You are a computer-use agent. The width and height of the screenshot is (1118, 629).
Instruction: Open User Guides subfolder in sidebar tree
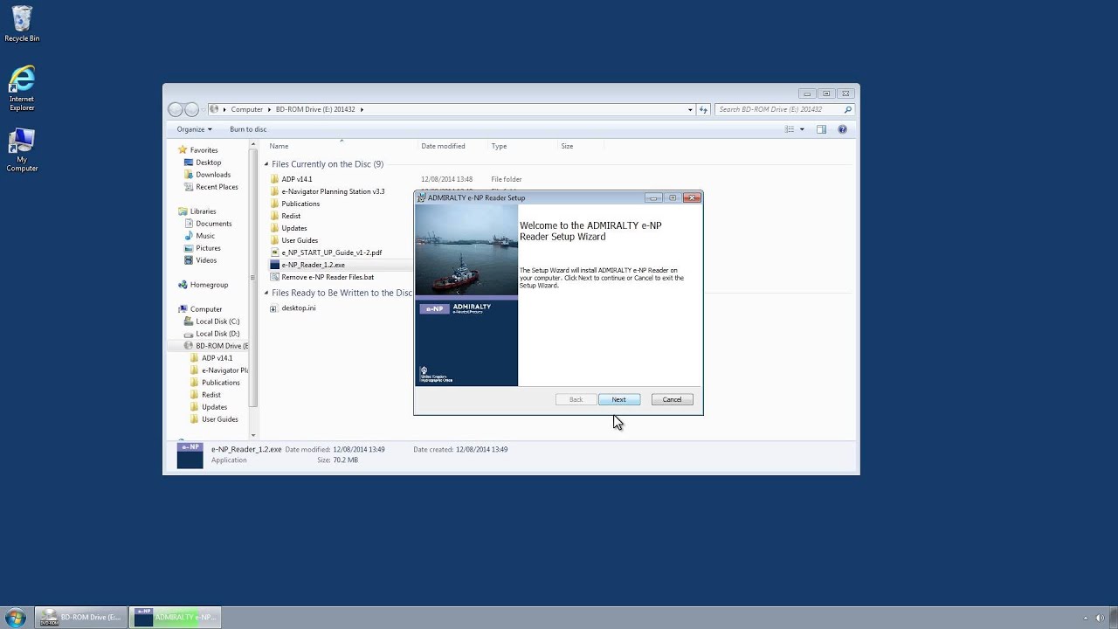220,419
